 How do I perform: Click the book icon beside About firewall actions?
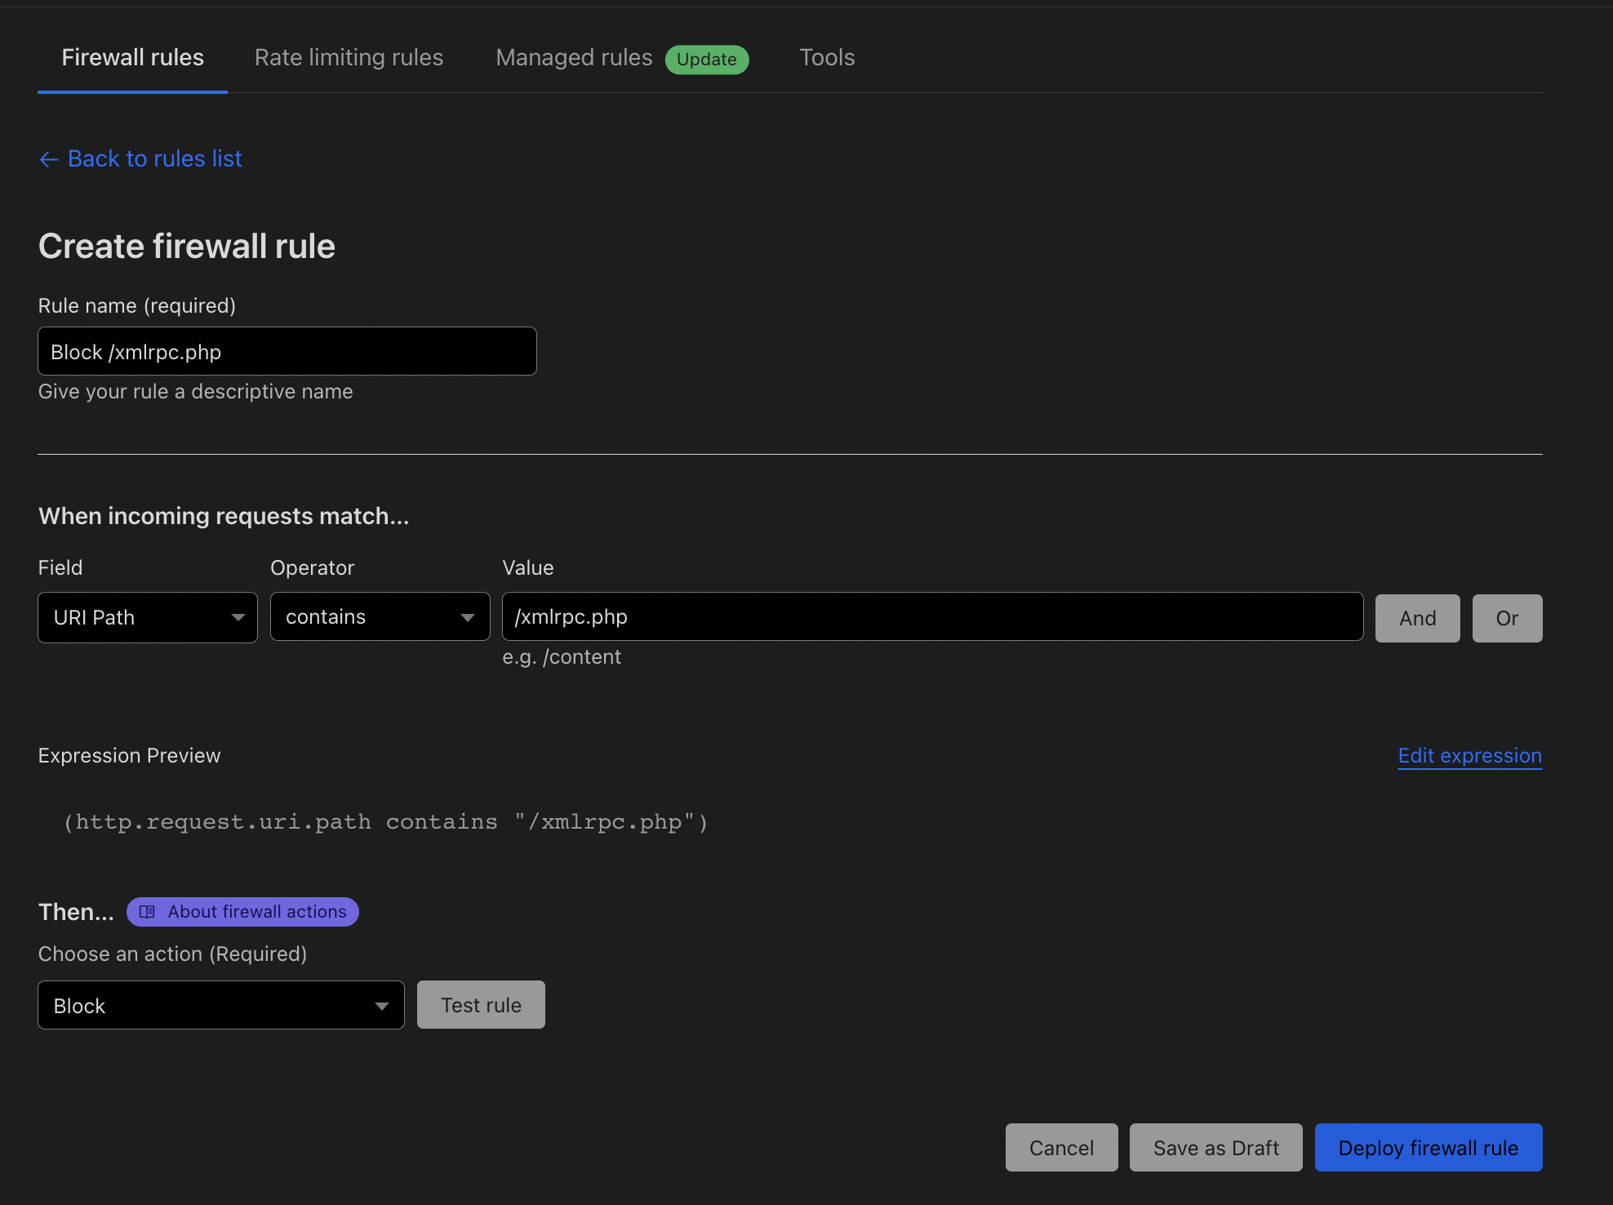click(x=147, y=912)
